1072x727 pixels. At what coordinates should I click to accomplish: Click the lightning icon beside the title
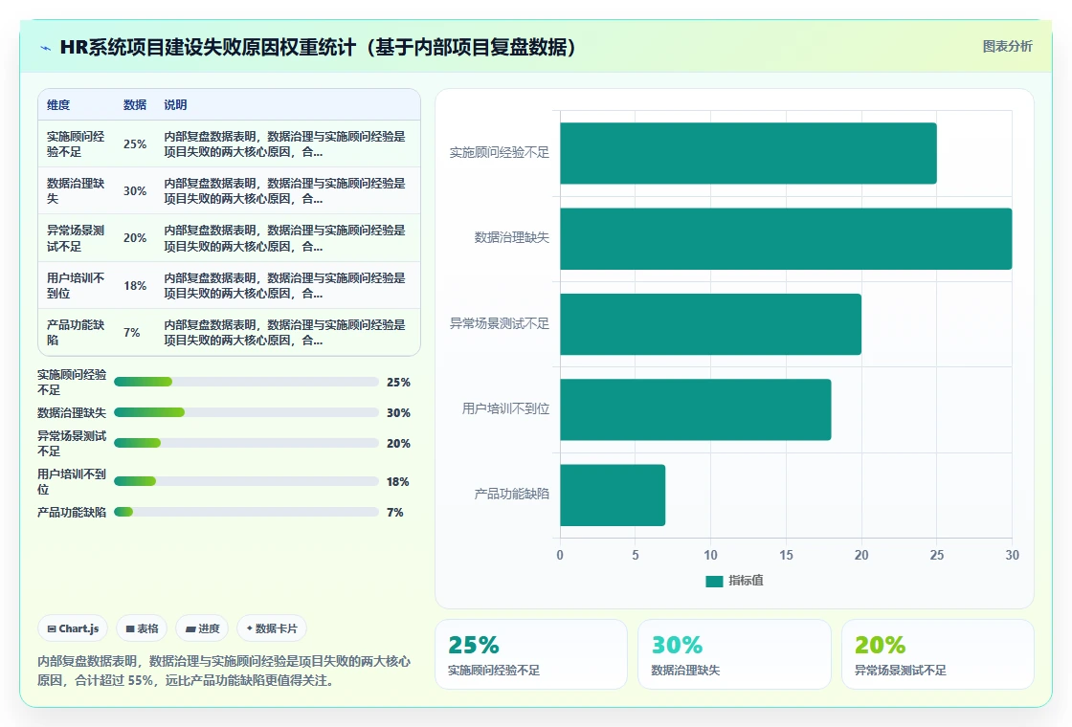coord(45,48)
